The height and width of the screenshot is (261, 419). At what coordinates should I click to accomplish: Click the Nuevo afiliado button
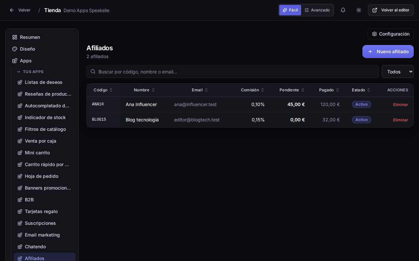pos(388,52)
